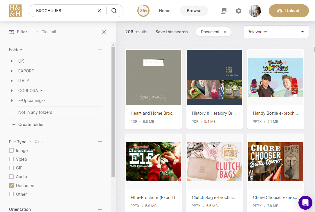Expand the ITALY folder

tap(12, 81)
